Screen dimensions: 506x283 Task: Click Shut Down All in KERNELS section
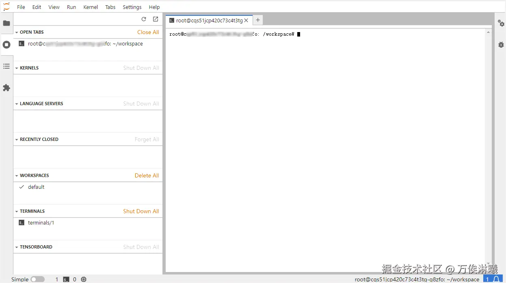[141, 68]
